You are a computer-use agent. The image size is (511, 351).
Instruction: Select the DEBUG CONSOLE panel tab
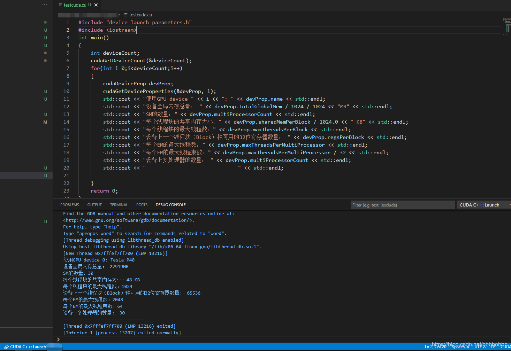[171, 205]
